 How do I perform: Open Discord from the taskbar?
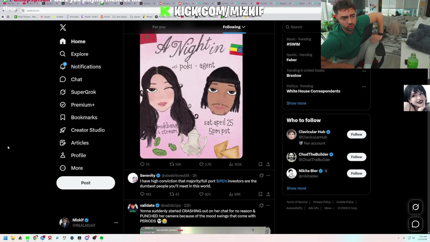pyautogui.click(x=87, y=238)
